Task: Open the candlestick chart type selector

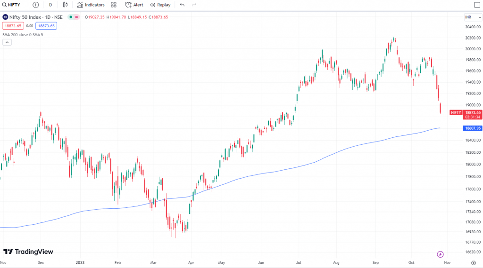Action: pos(66,5)
